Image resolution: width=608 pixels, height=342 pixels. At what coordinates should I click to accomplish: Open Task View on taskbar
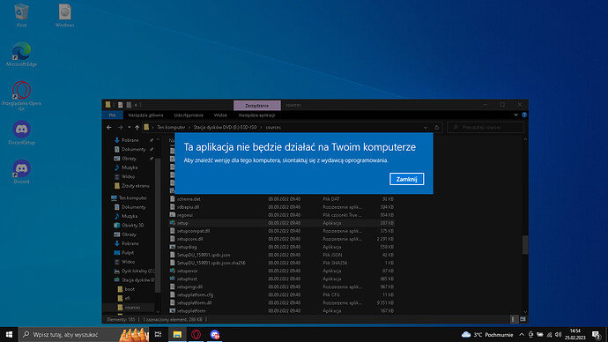pyautogui.click(x=159, y=334)
